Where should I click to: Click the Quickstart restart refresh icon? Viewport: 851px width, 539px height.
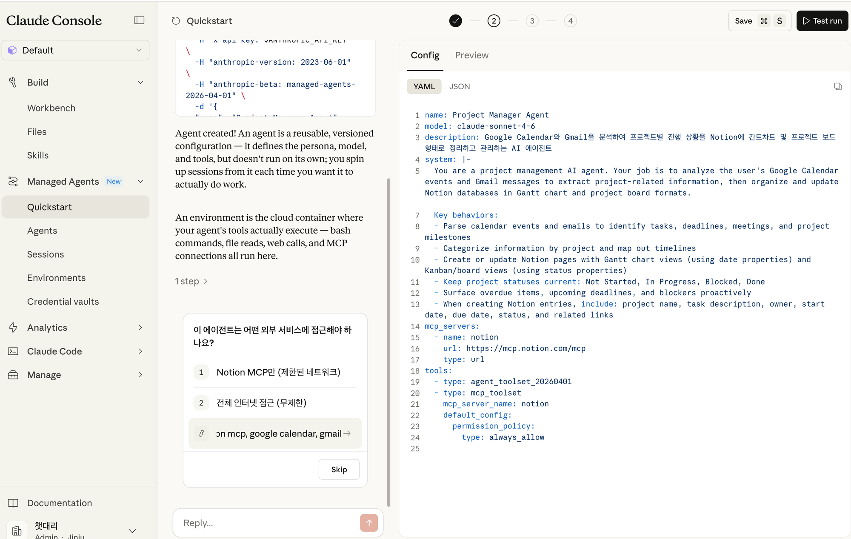[x=176, y=21]
